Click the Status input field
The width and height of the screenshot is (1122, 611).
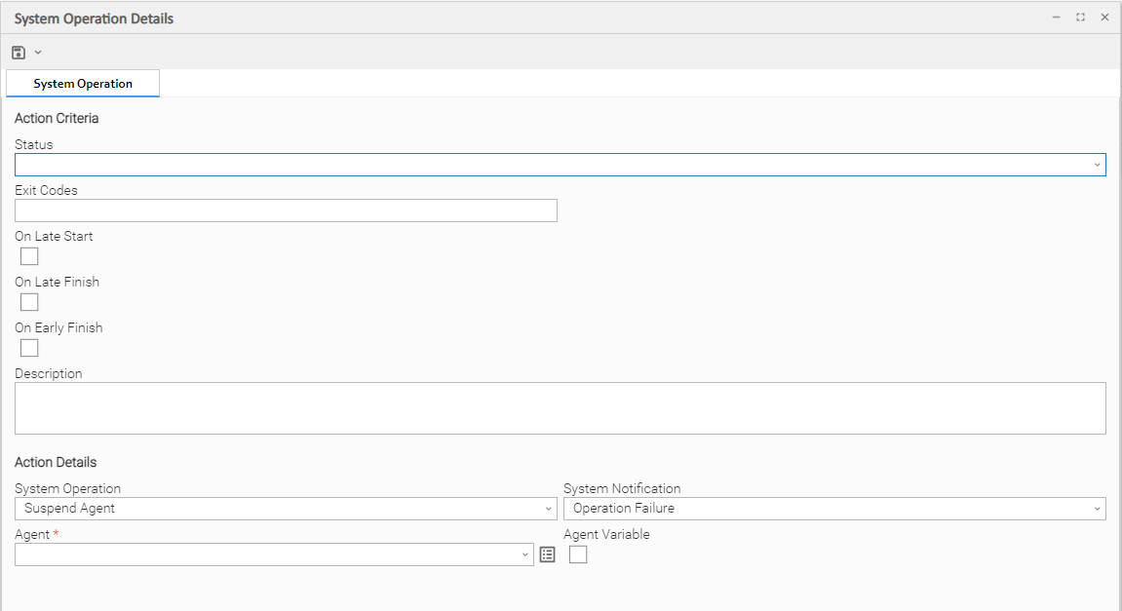[546, 165]
